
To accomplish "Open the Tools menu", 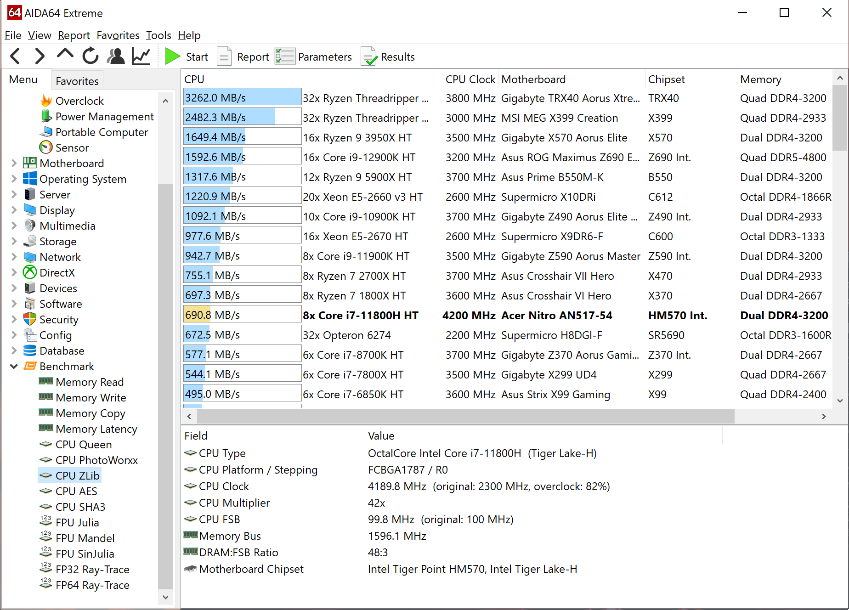I will [158, 35].
